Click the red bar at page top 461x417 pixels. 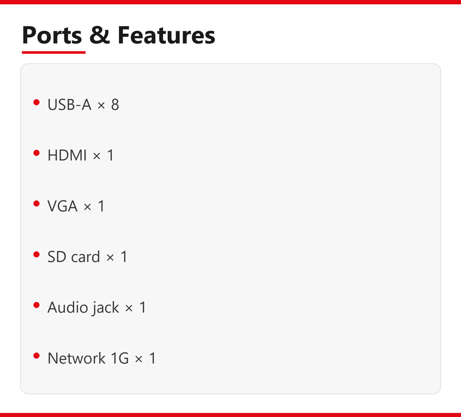(x=230, y=2)
